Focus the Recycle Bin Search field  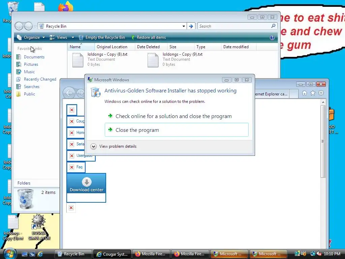pos(234,26)
